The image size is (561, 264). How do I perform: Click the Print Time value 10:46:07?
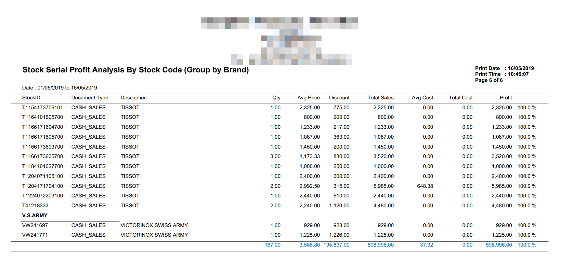pos(518,74)
